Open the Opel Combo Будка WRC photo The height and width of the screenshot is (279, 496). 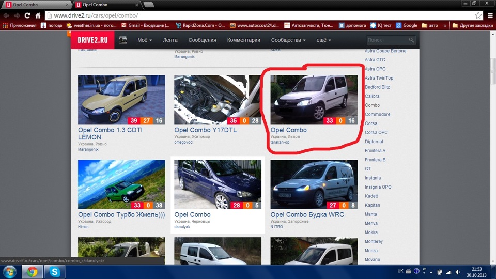point(314,184)
